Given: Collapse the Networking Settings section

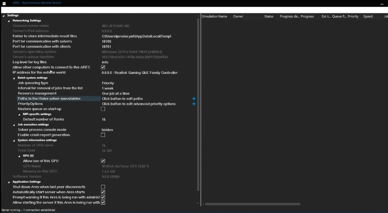Looking at the screenshot, I should pyautogui.click(x=9, y=21).
